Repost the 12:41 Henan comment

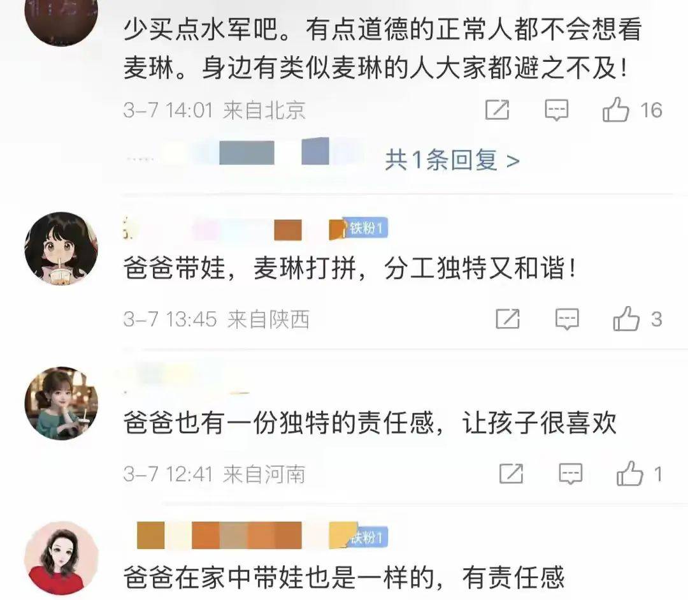tap(511, 474)
